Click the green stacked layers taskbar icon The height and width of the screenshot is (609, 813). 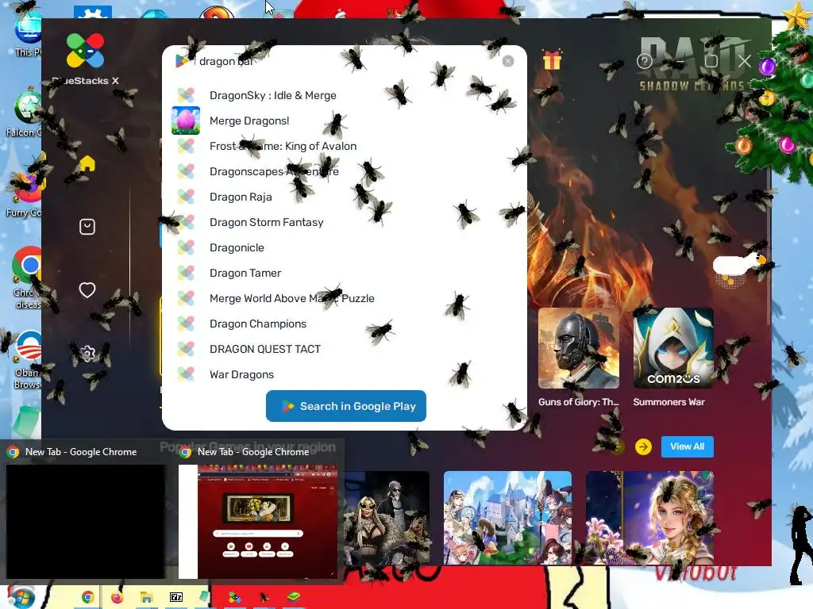(x=294, y=597)
